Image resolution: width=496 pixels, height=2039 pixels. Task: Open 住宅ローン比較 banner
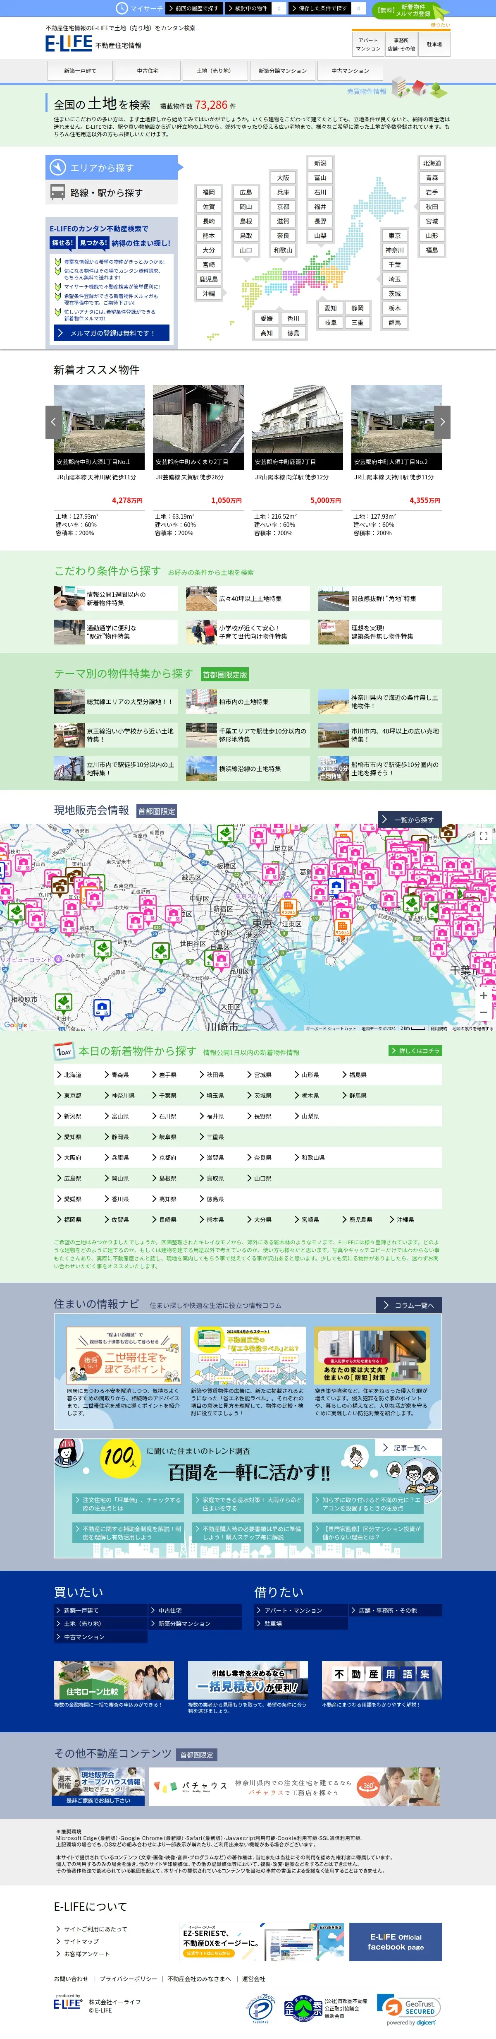(114, 1681)
